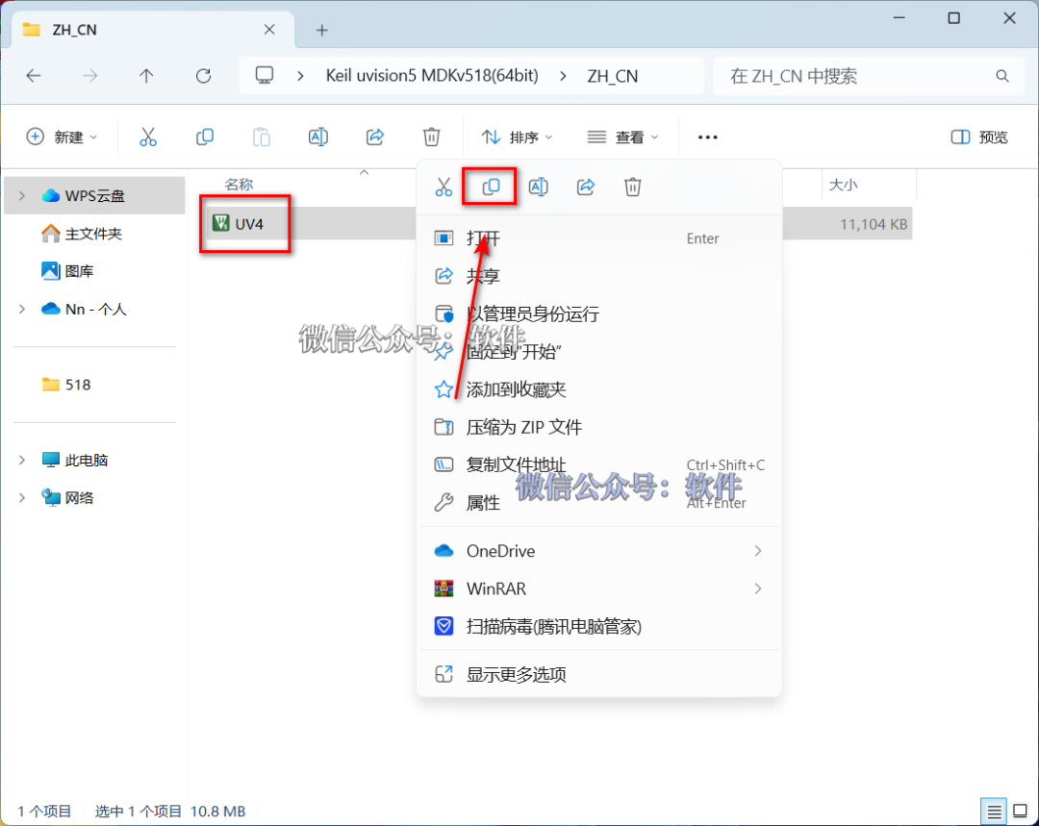Click the chevron after Keil uvision5 breadcrumb
The height and width of the screenshot is (826, 1039).
pos(563,76)
